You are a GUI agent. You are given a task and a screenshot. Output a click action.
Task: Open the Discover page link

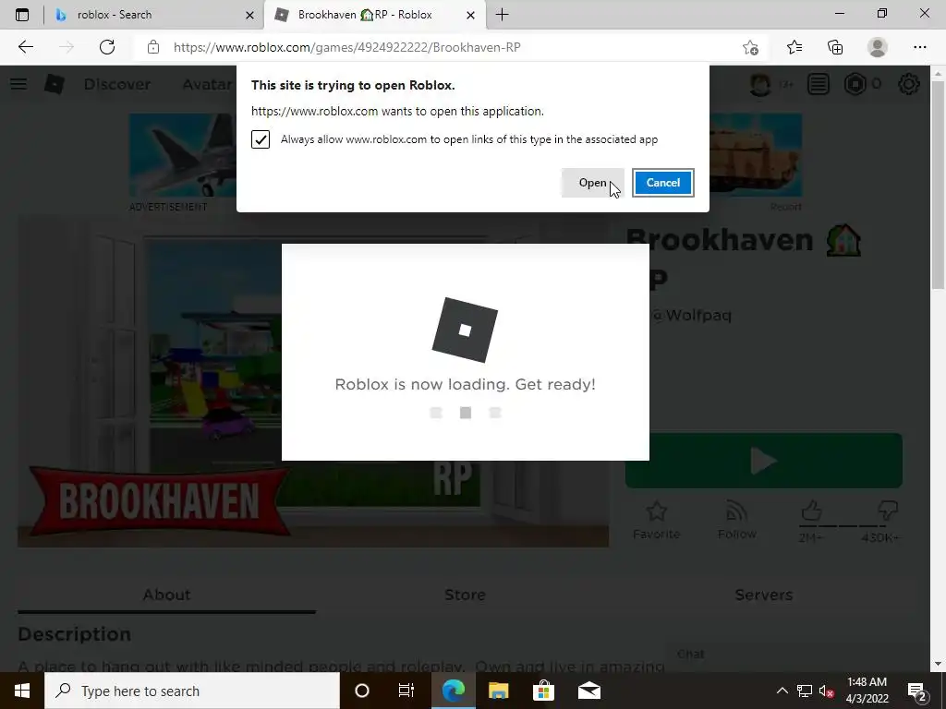pyautogui.click(x=117, y=84)
